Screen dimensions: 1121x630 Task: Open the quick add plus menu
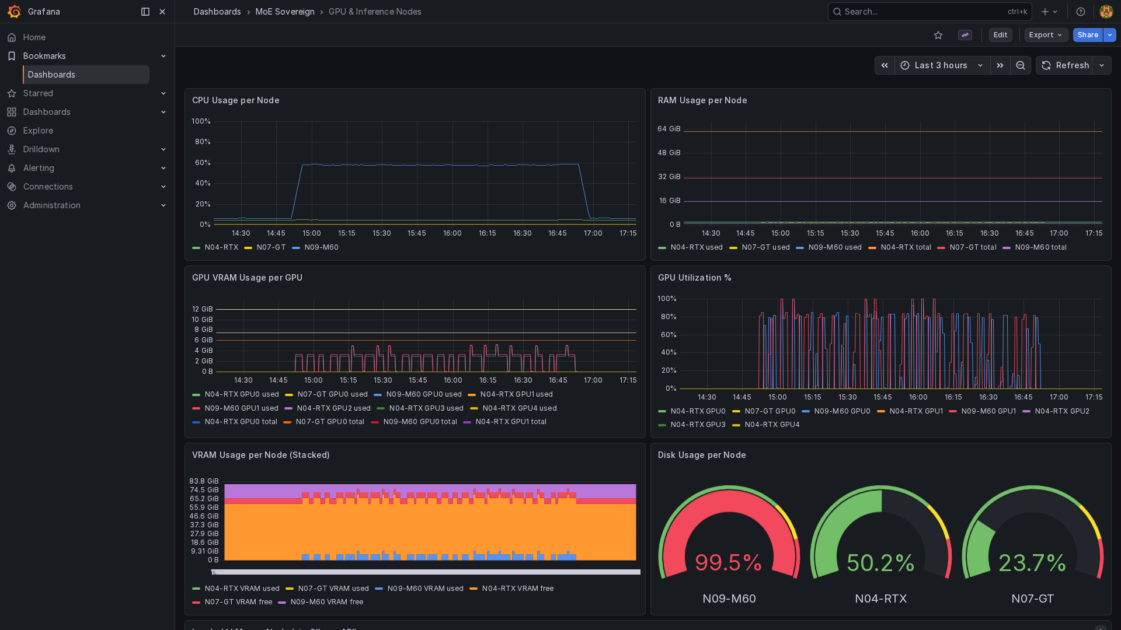[x=1044, y=12]
